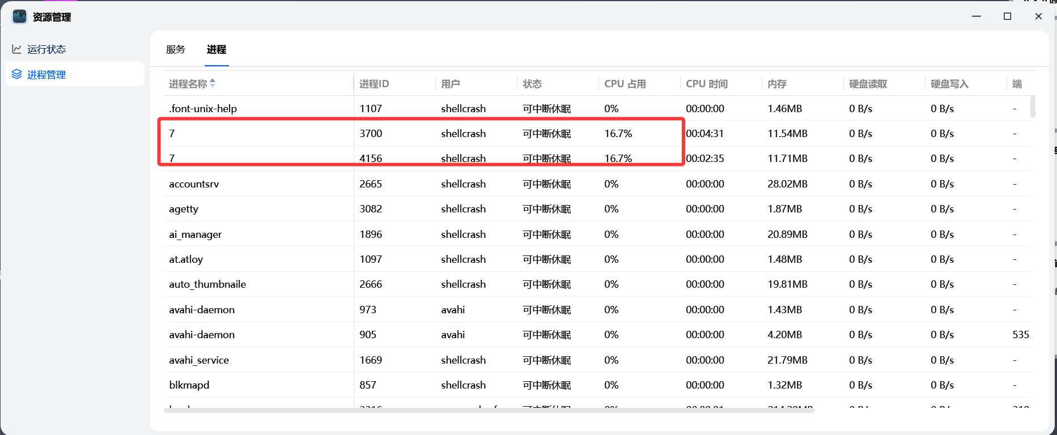The image size is (1057, 435).
Task: Click the 21.79MB memory value
Action: (x=787, y=360)
